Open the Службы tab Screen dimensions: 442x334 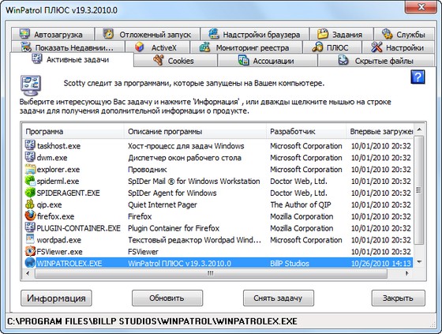point(403,35)
